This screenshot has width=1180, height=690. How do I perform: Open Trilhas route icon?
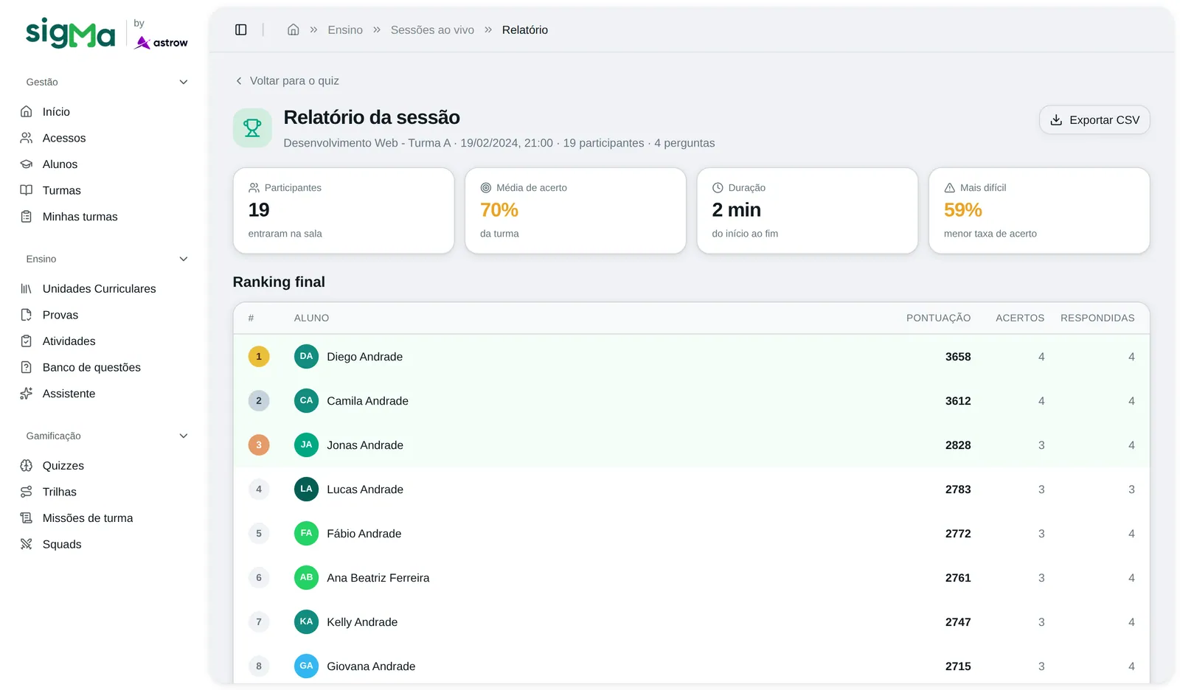(x=27, y=492)
